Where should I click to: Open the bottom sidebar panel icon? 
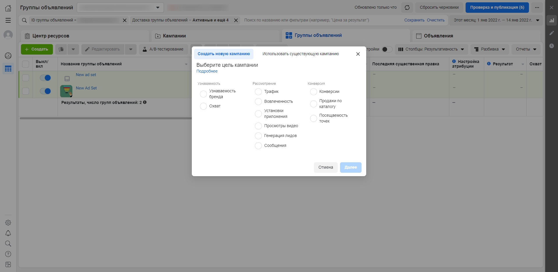tap(8, 264)
